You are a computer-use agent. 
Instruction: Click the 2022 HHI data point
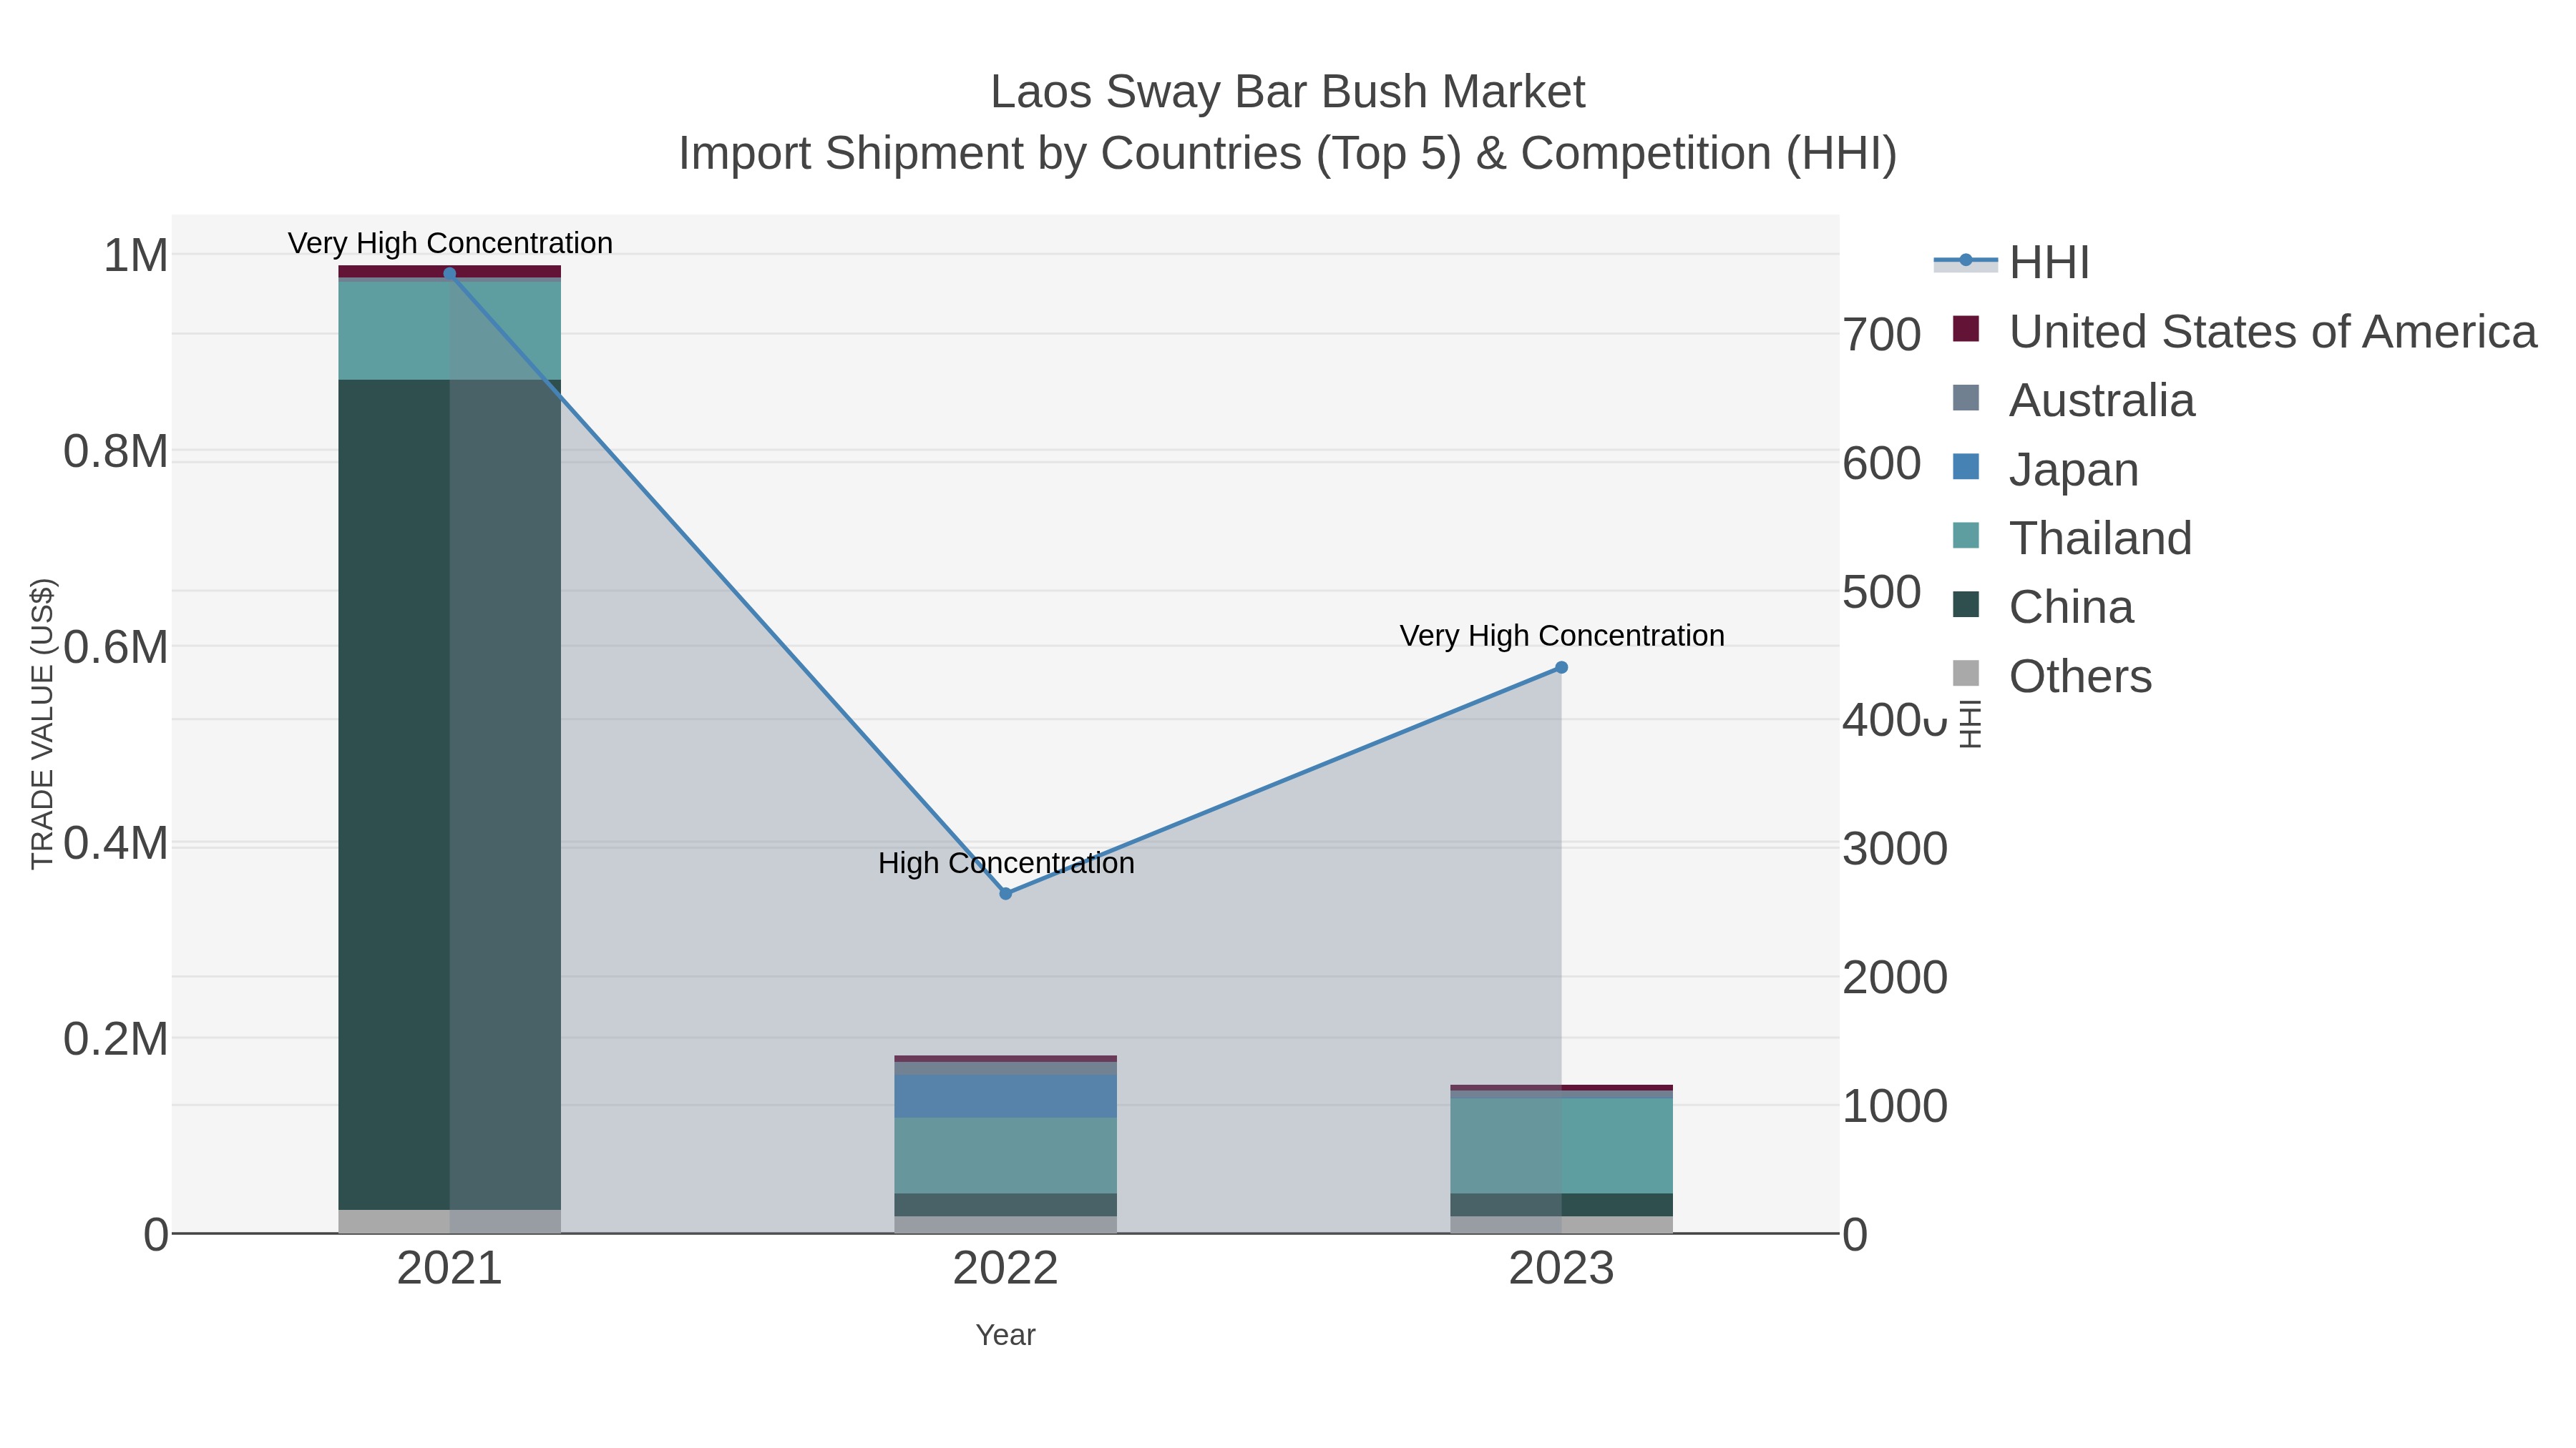click(x=1006, y=893)
